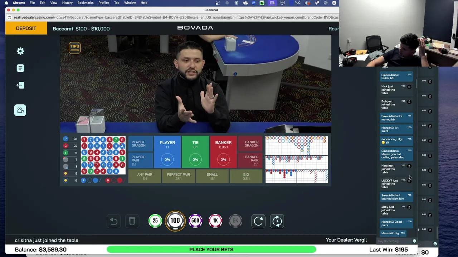The image size is (458, 257).
Task: Bet on Player Dragon
Action: 141,144
